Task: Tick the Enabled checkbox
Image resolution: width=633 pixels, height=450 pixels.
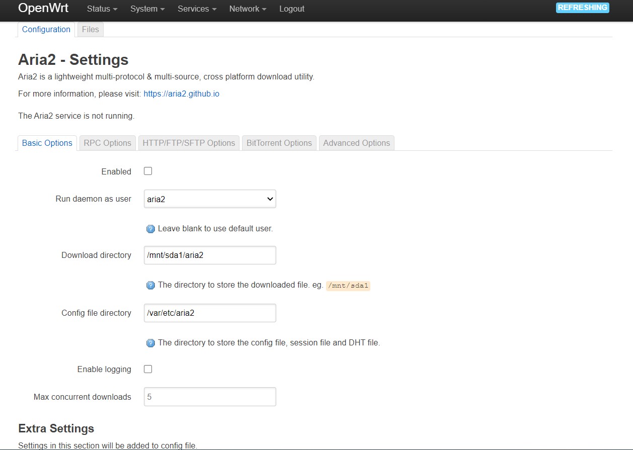Action: click(x=148, y=171)
